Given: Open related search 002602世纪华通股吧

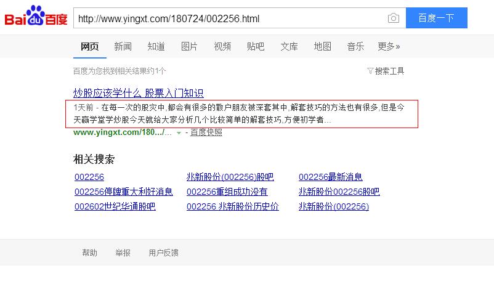Looking at the screenshot, I should 115,206.
